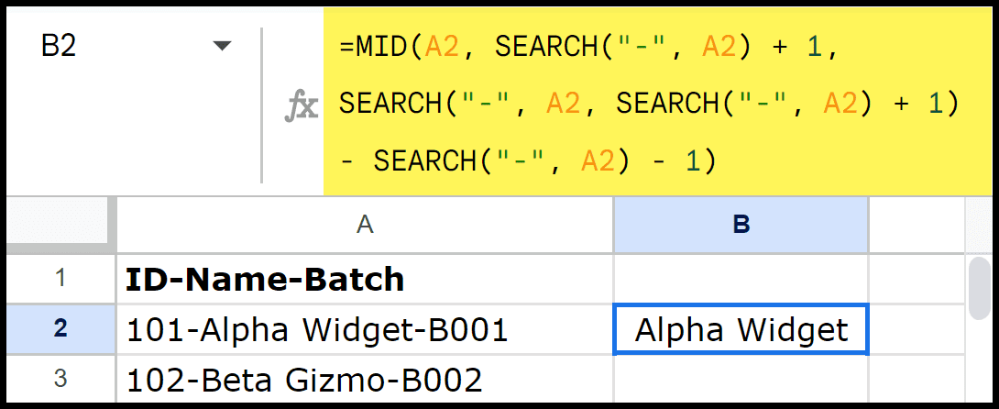Click the vertical scrollbar thumb
The image size is (999, 409).
pos(978,288)
